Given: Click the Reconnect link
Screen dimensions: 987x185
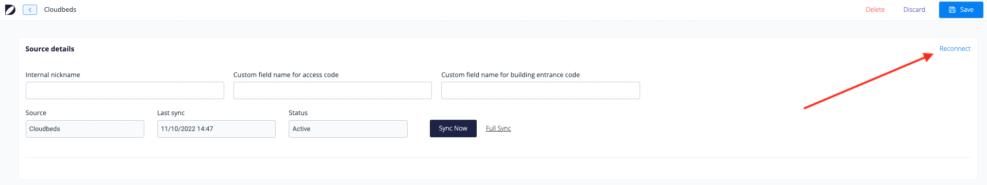Looking at the screenshot, I should tap(955, 49).
